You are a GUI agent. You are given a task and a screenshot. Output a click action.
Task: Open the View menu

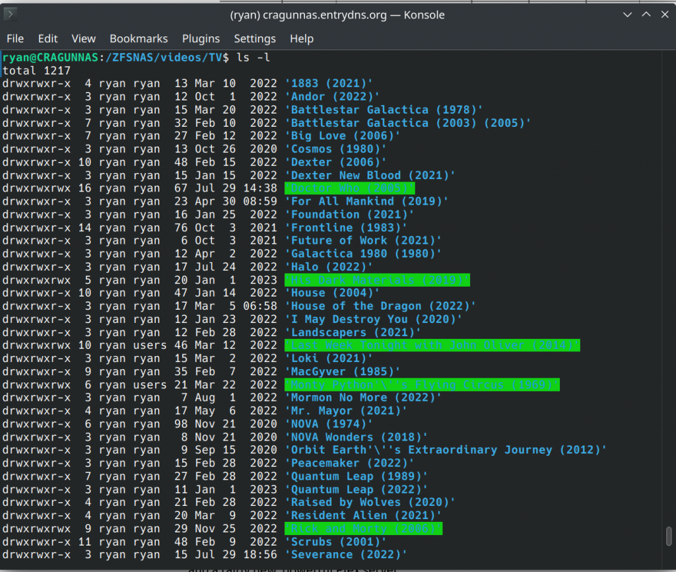coord(84,39)
